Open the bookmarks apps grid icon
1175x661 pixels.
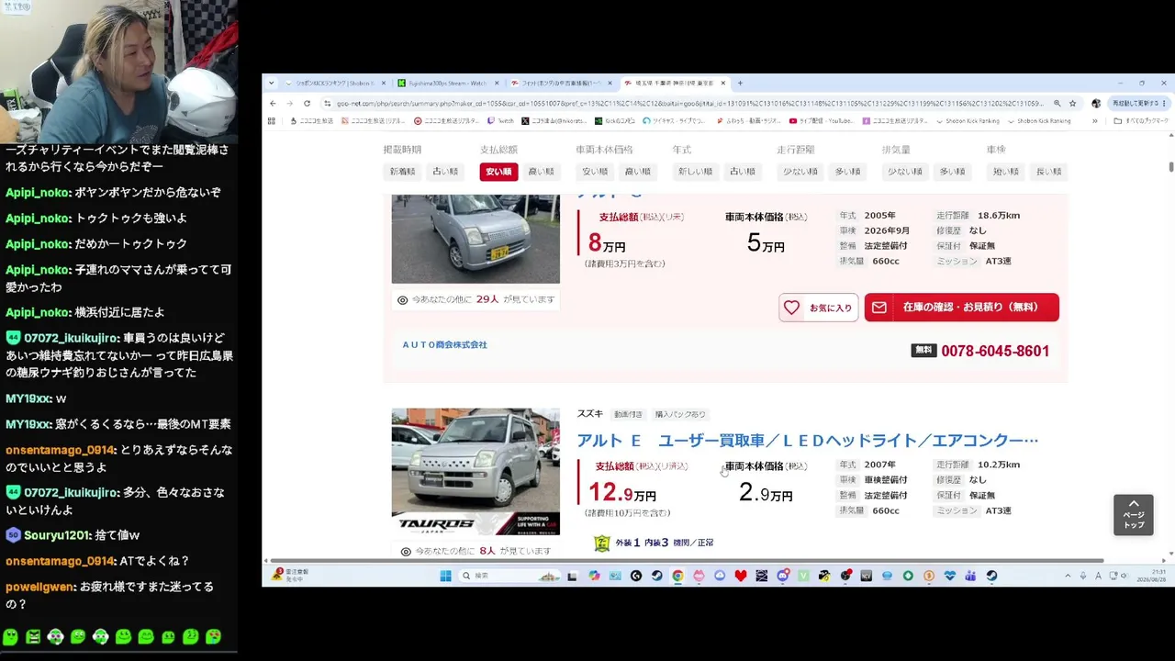[x=272, y=120]
